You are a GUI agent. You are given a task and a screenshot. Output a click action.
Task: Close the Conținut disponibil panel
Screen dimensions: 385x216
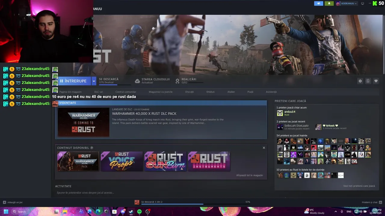pos(264,148)
